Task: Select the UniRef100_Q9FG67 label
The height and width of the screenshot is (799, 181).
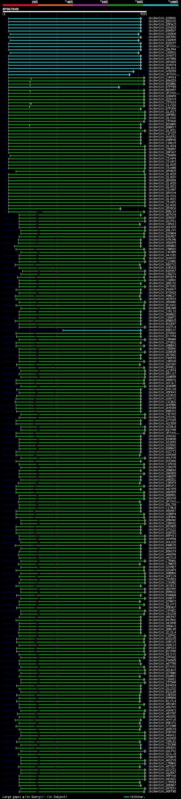Action: click(162, 152)
